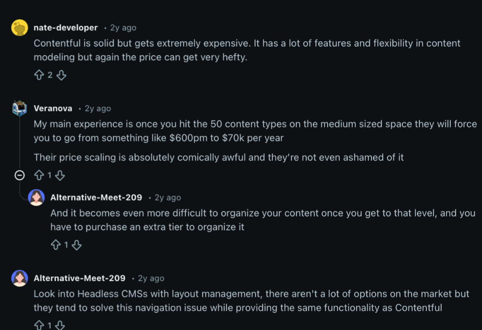Click nate-developer comment's 2y ago timestamp
The height and width of the screenshot is (330, 482).
[x=123, y=28]
